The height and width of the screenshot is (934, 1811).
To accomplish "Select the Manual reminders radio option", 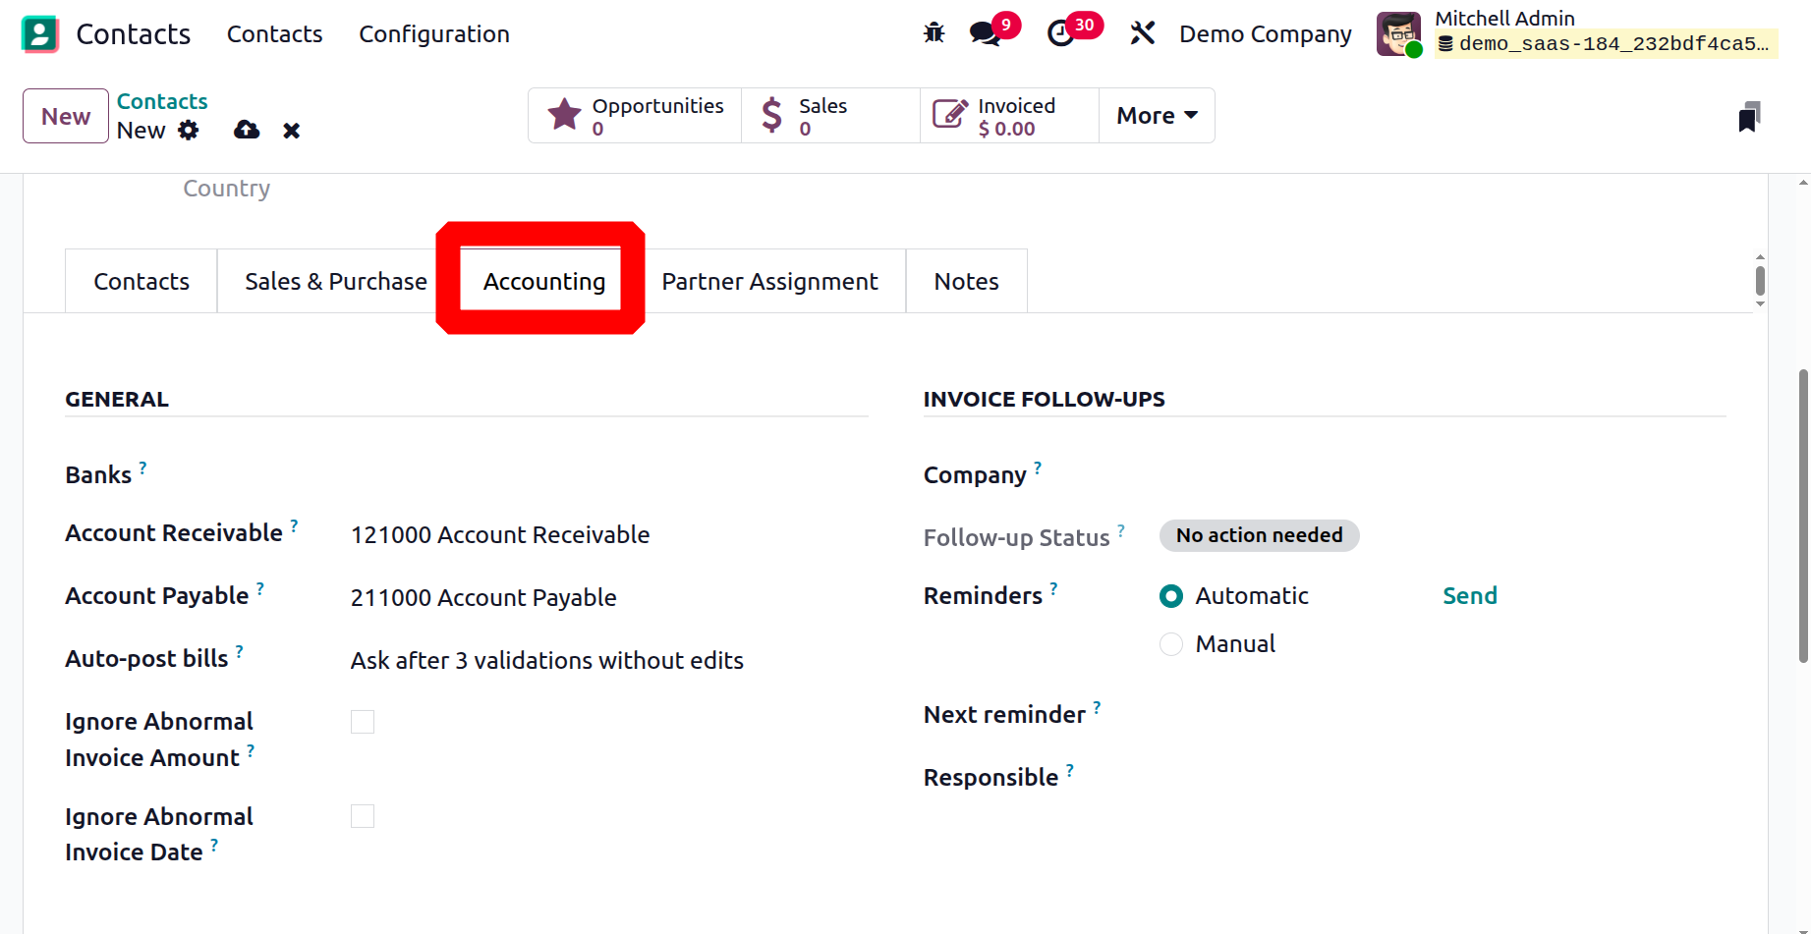I will click(x=1171, y=644).
